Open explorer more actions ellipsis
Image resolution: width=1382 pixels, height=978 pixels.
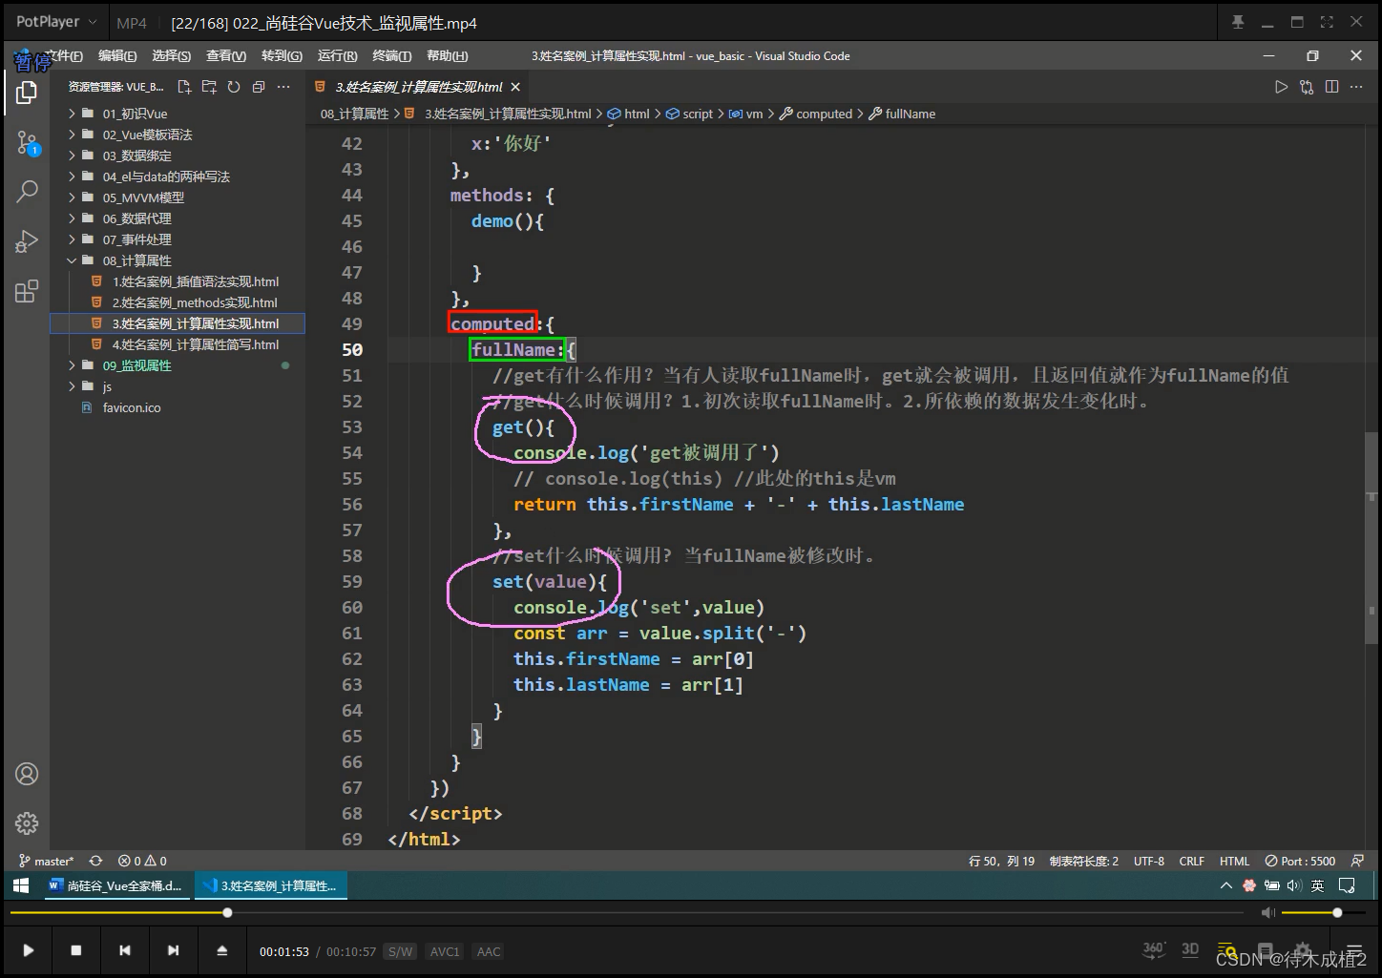point(283,87)
